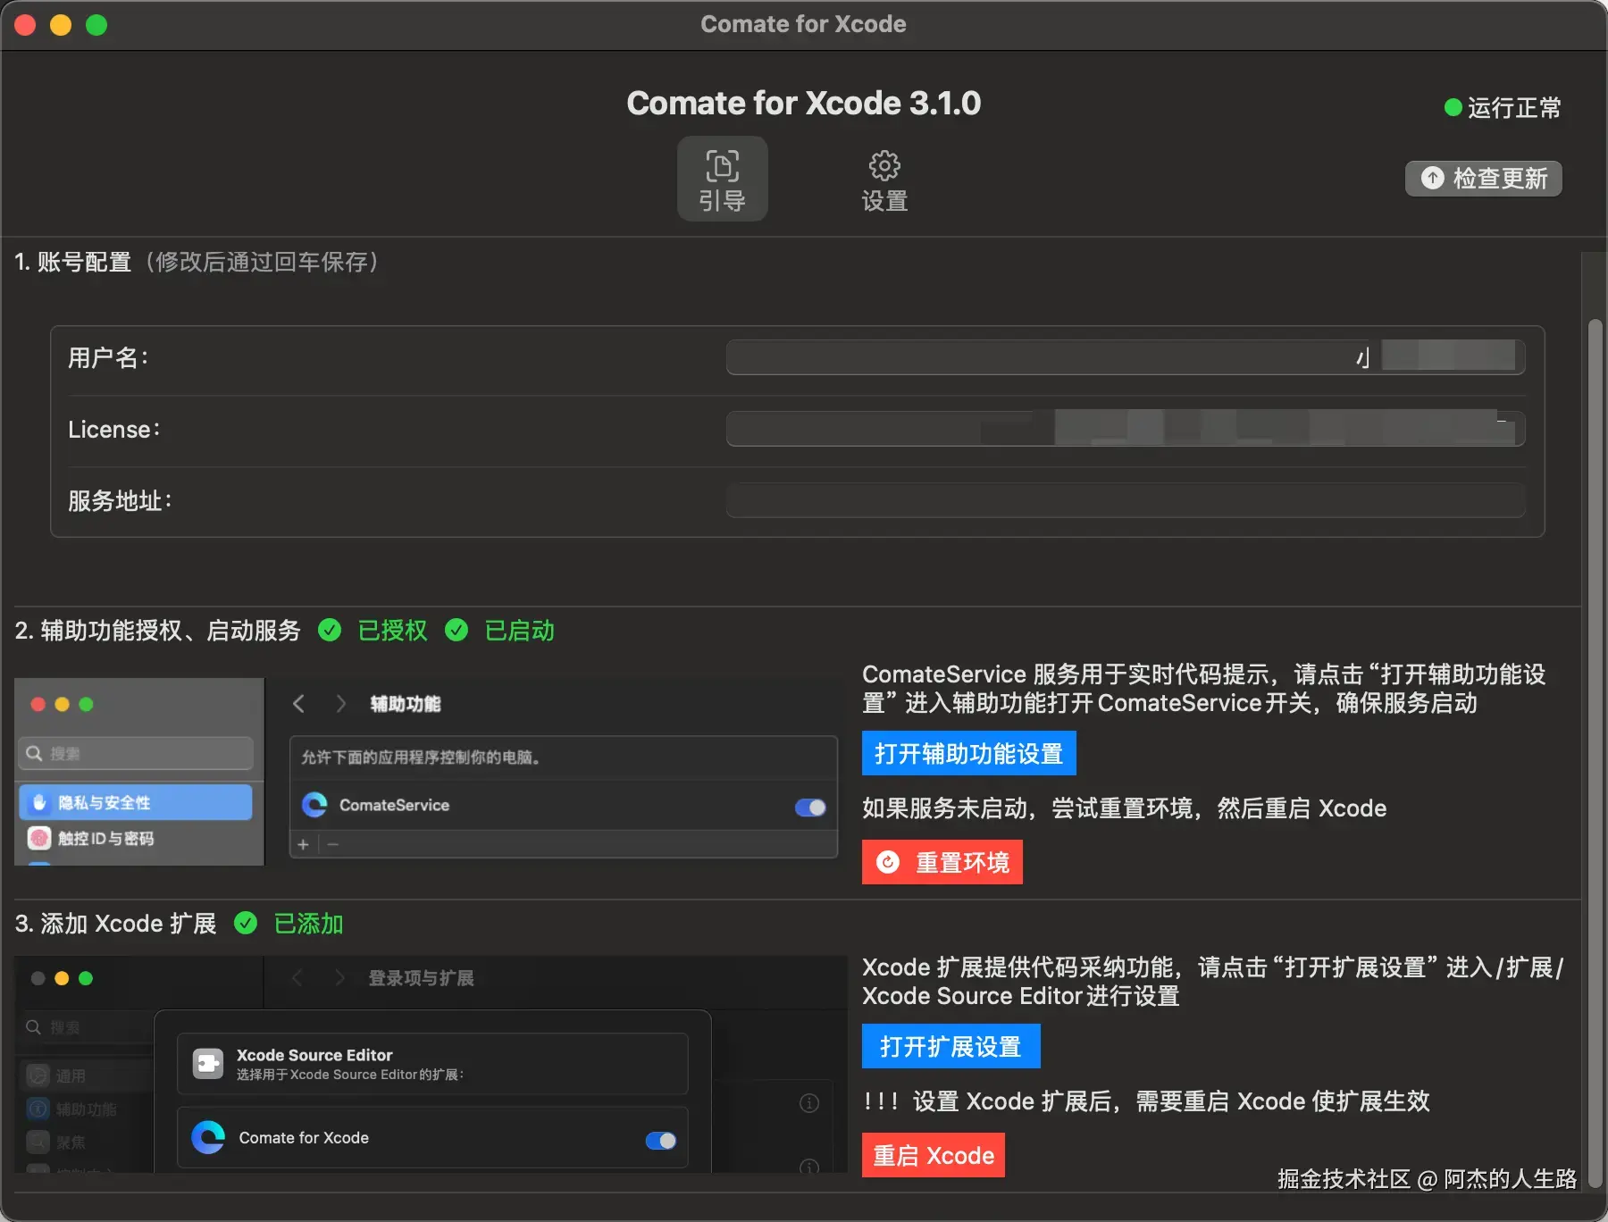The height and width of the screenshot is (1222, 1608).
Task: Select 触控 ID 与密码 sidebar item
Action: tap(136, 838)
